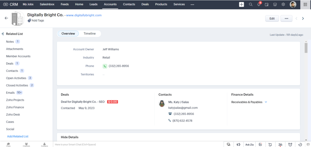311x147 pixels.
Task: Open Cases in Related List
Action: pyautogui.click(x=10, y=122)
